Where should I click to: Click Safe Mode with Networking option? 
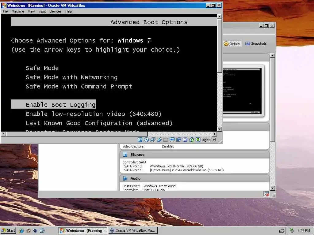[x=71, y=77]
